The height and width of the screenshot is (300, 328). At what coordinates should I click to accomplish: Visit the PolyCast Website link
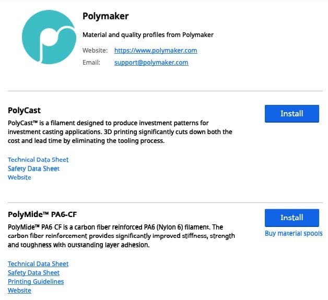[x=19, y=177]
